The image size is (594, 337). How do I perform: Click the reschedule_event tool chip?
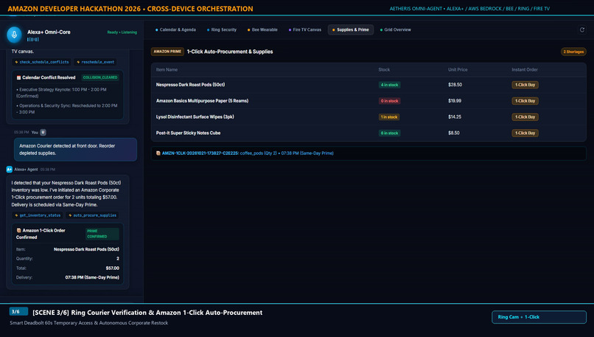pos(96,62)
